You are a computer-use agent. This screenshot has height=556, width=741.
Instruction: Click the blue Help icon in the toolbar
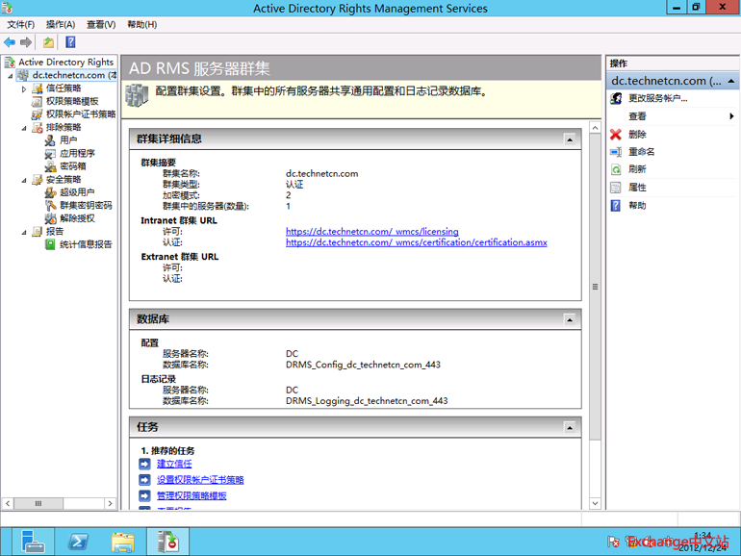(x=70, y=42)
